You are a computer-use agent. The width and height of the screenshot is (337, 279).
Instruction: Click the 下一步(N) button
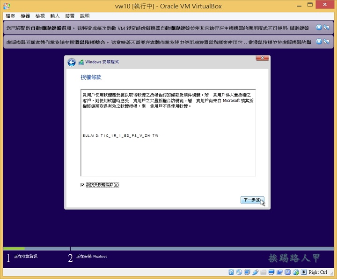[x=252, y=200]
